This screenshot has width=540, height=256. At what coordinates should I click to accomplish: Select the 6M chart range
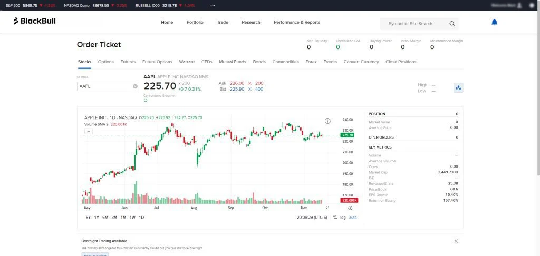[105, 218]
